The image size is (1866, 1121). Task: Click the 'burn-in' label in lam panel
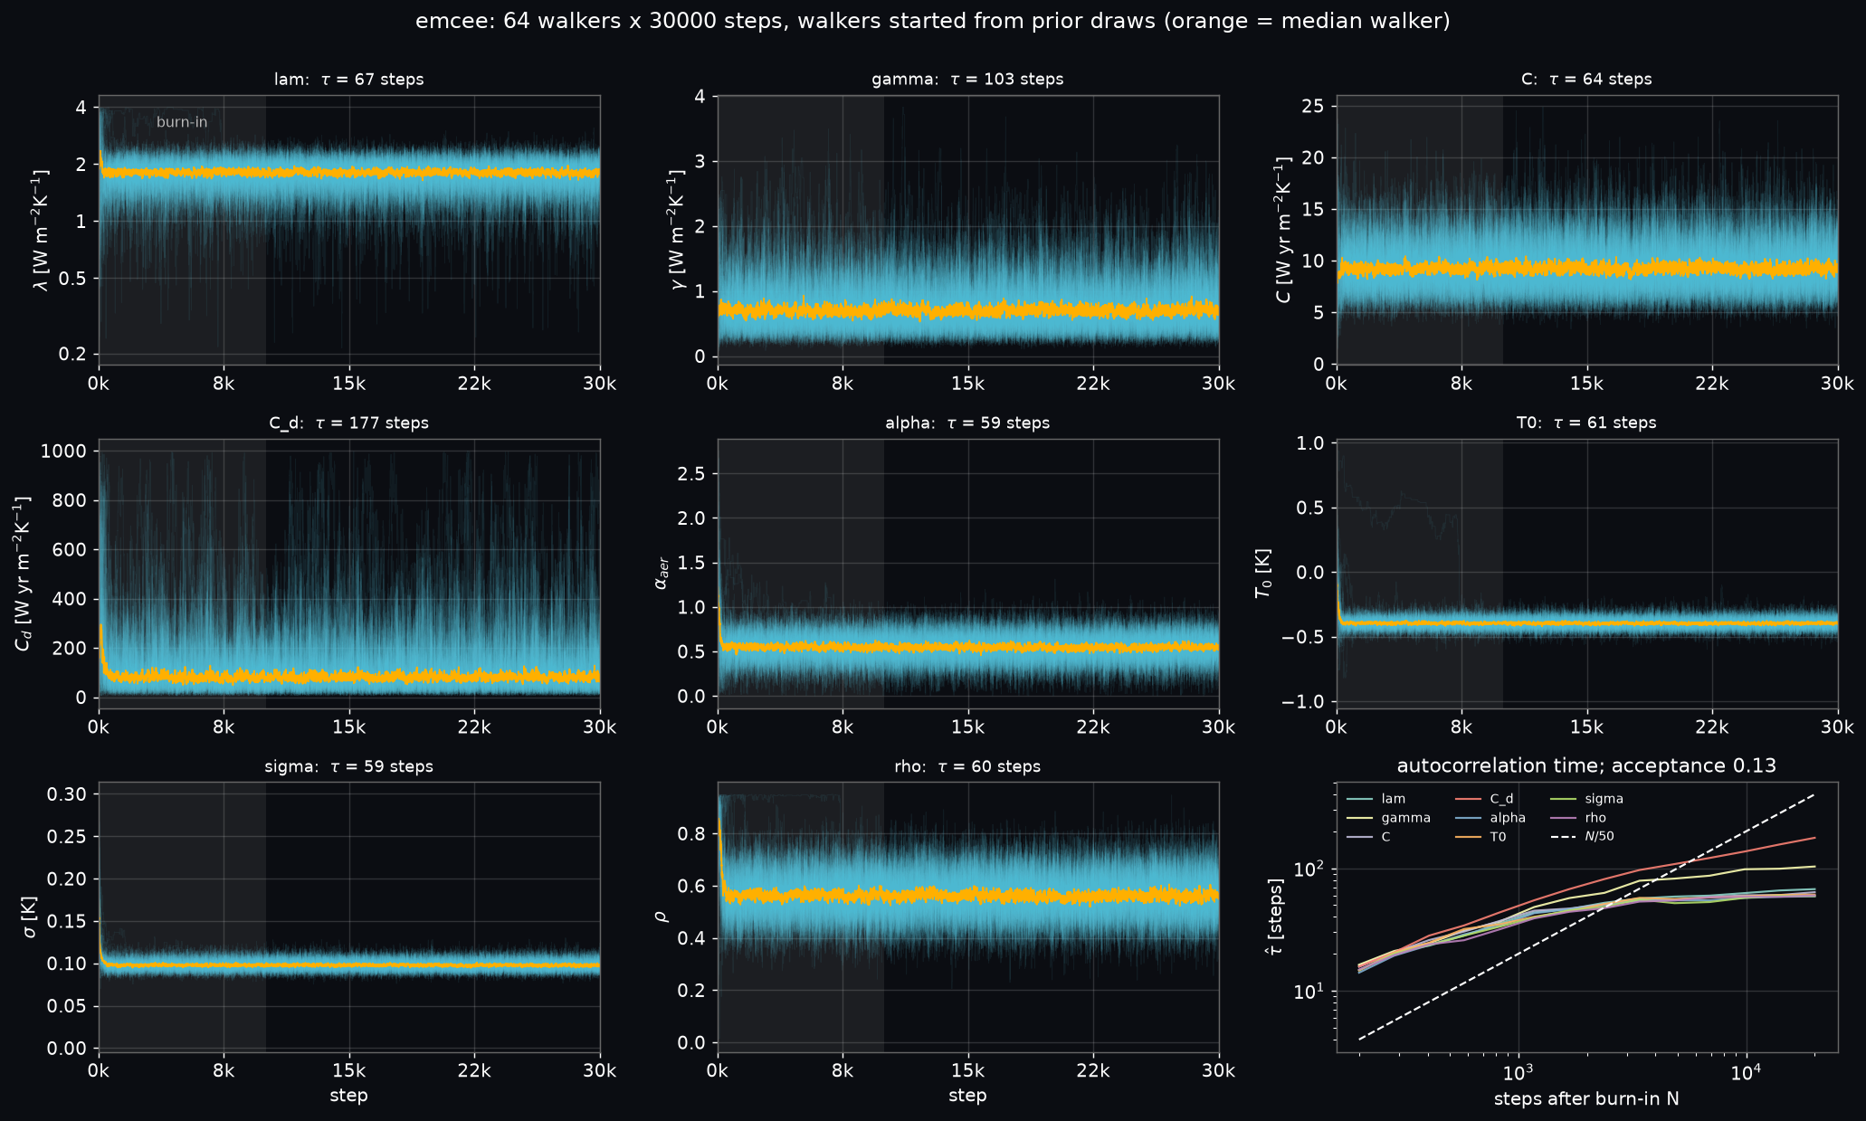point(182,122)
